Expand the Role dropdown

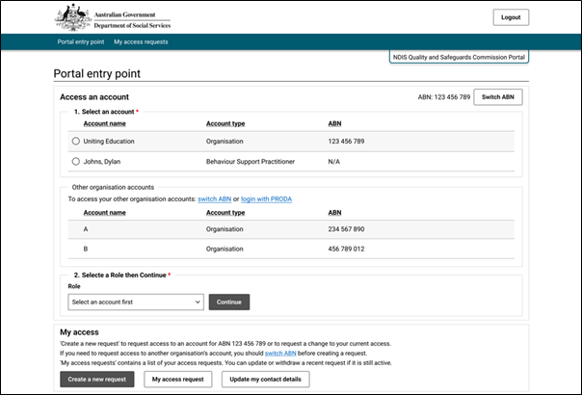pyautogui.click(x=136, y=302)
